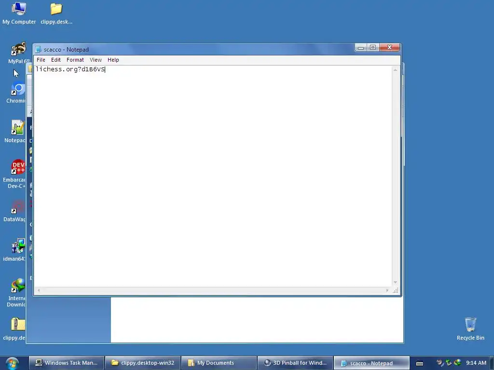Switch to clippy.desktop-win32 taskbar button
The height and width of the screenshot is (370, 494).
pyautogui.click(x=143, y=363)
